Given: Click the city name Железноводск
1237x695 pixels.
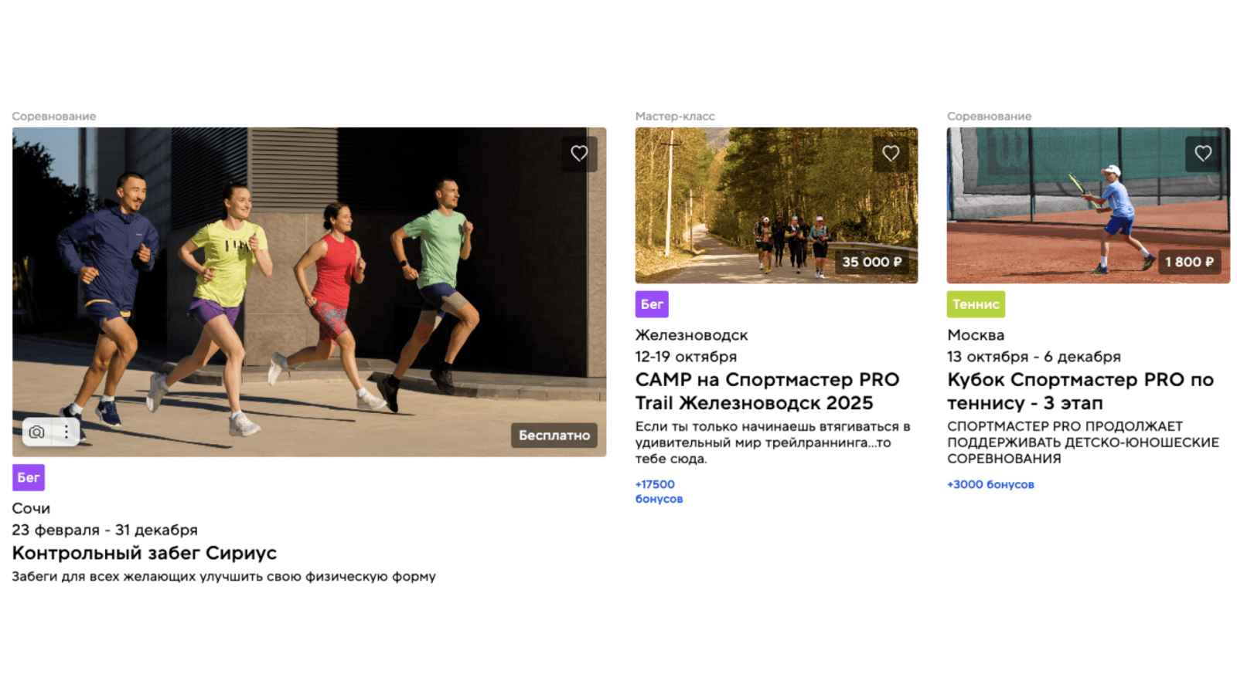Looking at the screenshot, I should [691, 335].
